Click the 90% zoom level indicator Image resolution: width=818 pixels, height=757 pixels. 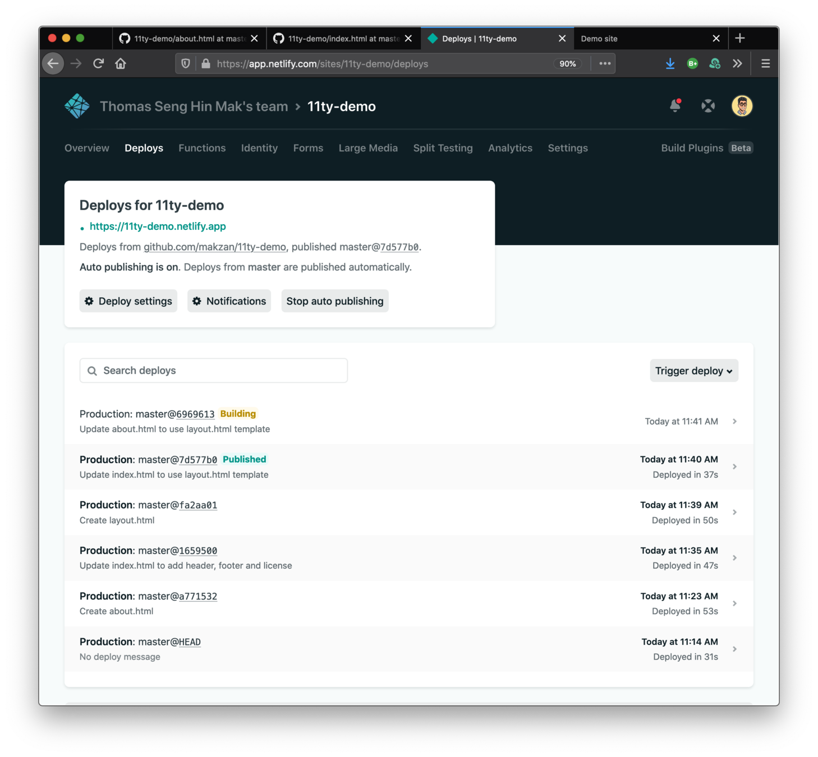568,64
